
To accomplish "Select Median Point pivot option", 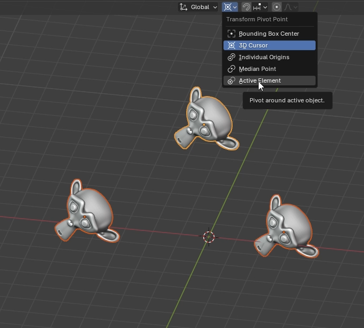I will 269,69.
